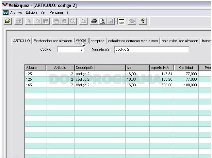Screen dimensions: 212x158
Task: Click the monitor screen toolbar icon
Action: point(121,21)
